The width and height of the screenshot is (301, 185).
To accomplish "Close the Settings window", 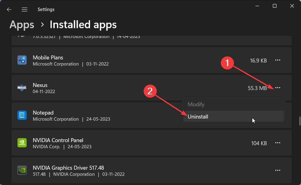I will pos(292,6).
